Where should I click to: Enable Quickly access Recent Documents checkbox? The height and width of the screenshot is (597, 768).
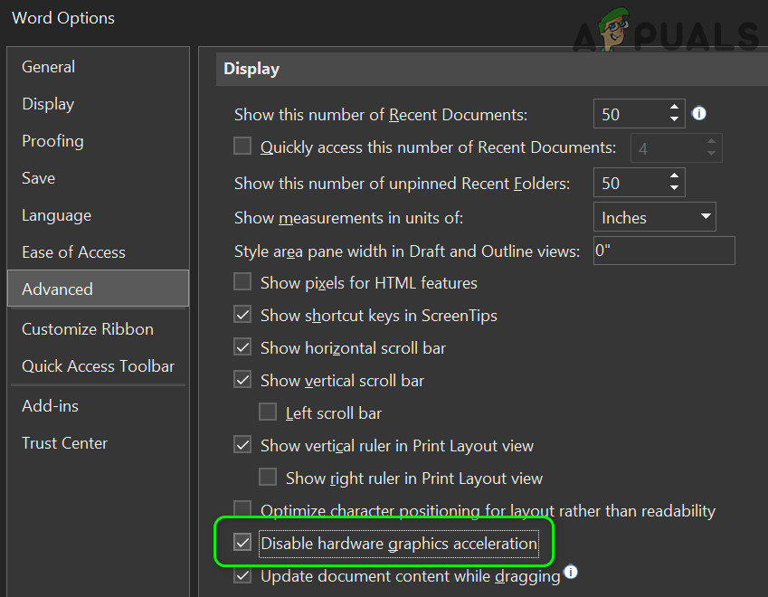tap(242, 146)
